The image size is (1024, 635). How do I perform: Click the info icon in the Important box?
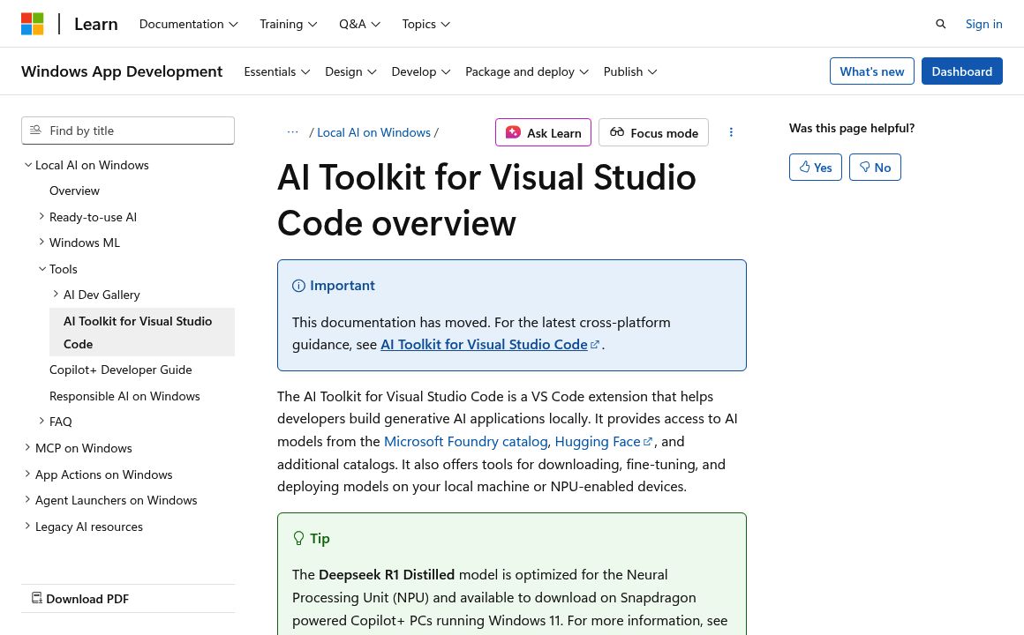299,285
